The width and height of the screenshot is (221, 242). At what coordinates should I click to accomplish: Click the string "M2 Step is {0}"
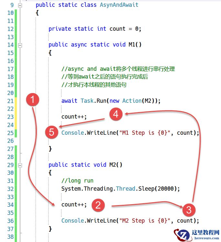coord(145,221)
